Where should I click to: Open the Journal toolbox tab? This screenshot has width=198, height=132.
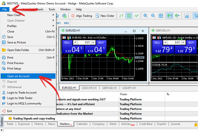click(175, 124)
